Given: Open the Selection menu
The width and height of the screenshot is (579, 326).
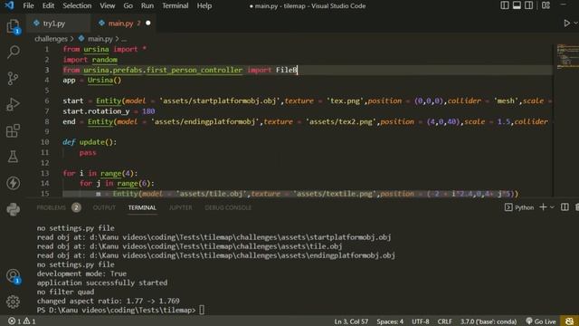Looking at the screenshot, I should (x=77, y=5).
